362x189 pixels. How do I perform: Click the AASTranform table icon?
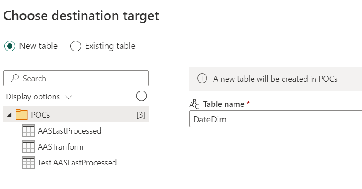[x=28, y=147]
